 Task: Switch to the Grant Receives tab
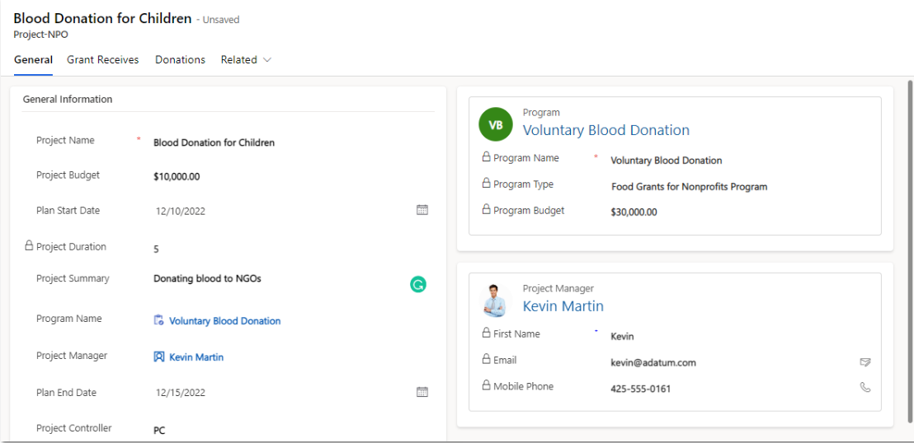[x=102, y=59]
